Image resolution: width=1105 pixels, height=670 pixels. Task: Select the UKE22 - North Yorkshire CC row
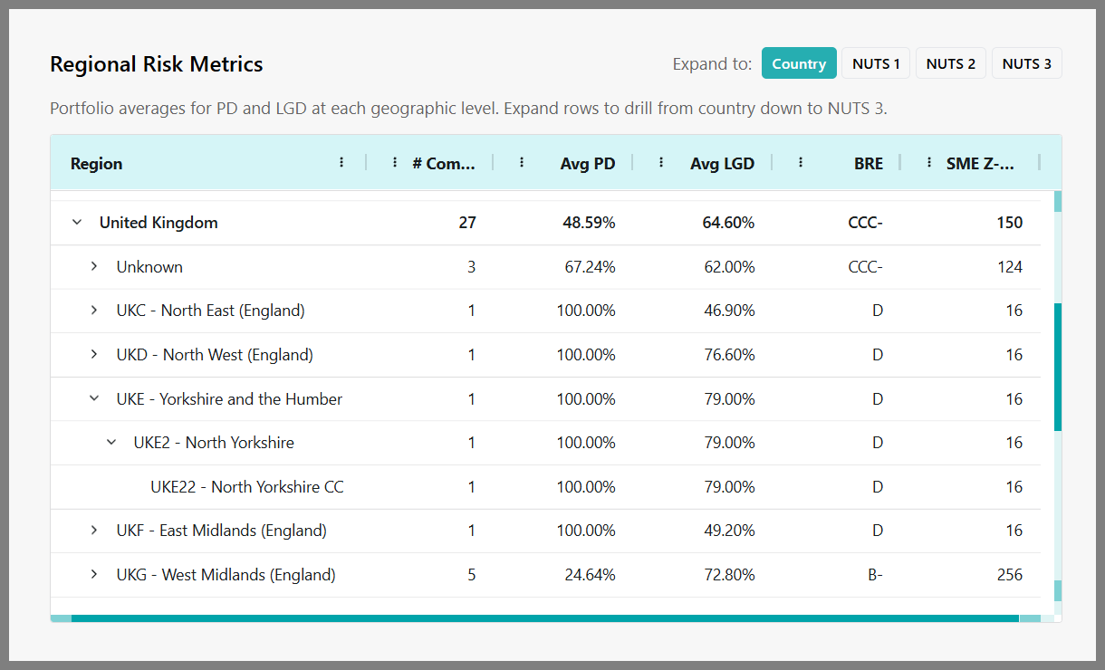point(545,486)
